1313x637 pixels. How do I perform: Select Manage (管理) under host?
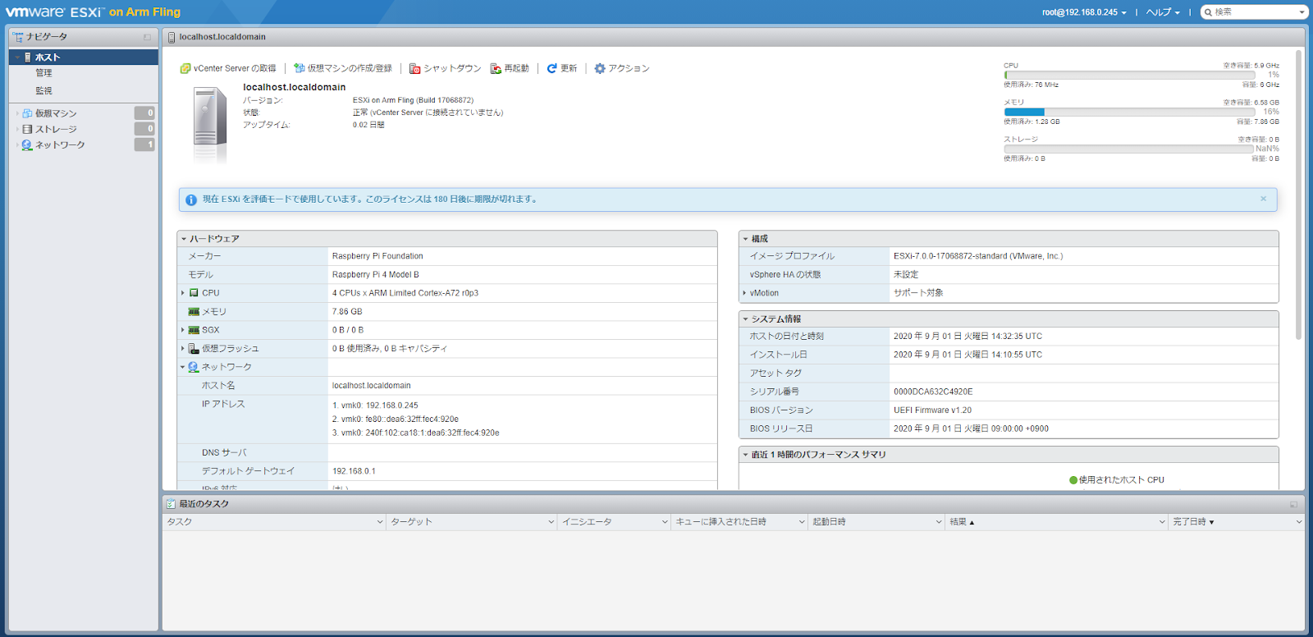coord(43,73)
